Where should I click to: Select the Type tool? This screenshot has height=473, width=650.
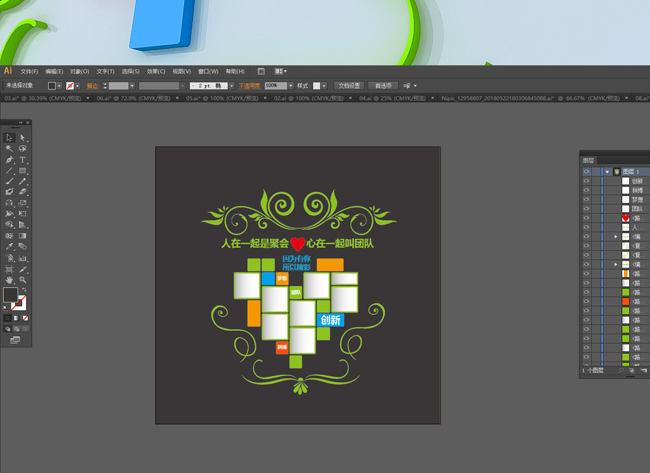(x=23, y=160)
